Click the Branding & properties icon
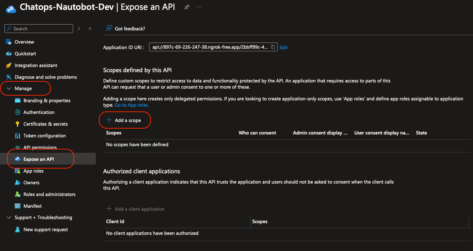473x251 pixels. tap(17, 100)
